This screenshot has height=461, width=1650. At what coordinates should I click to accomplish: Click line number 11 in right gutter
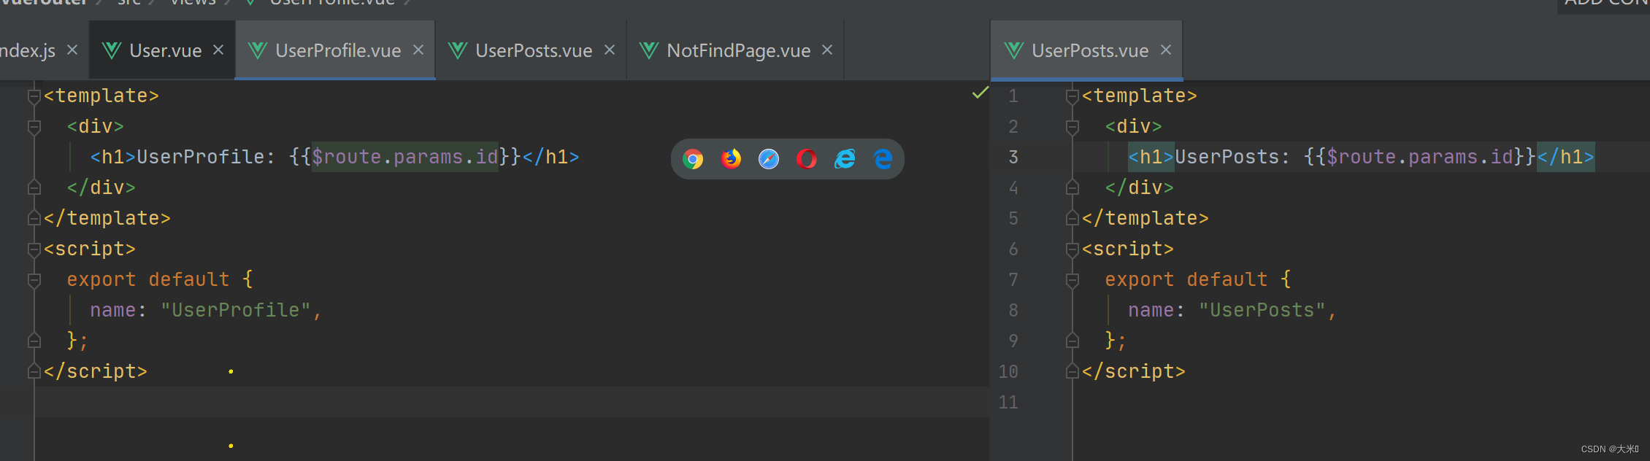(1008, 402)
